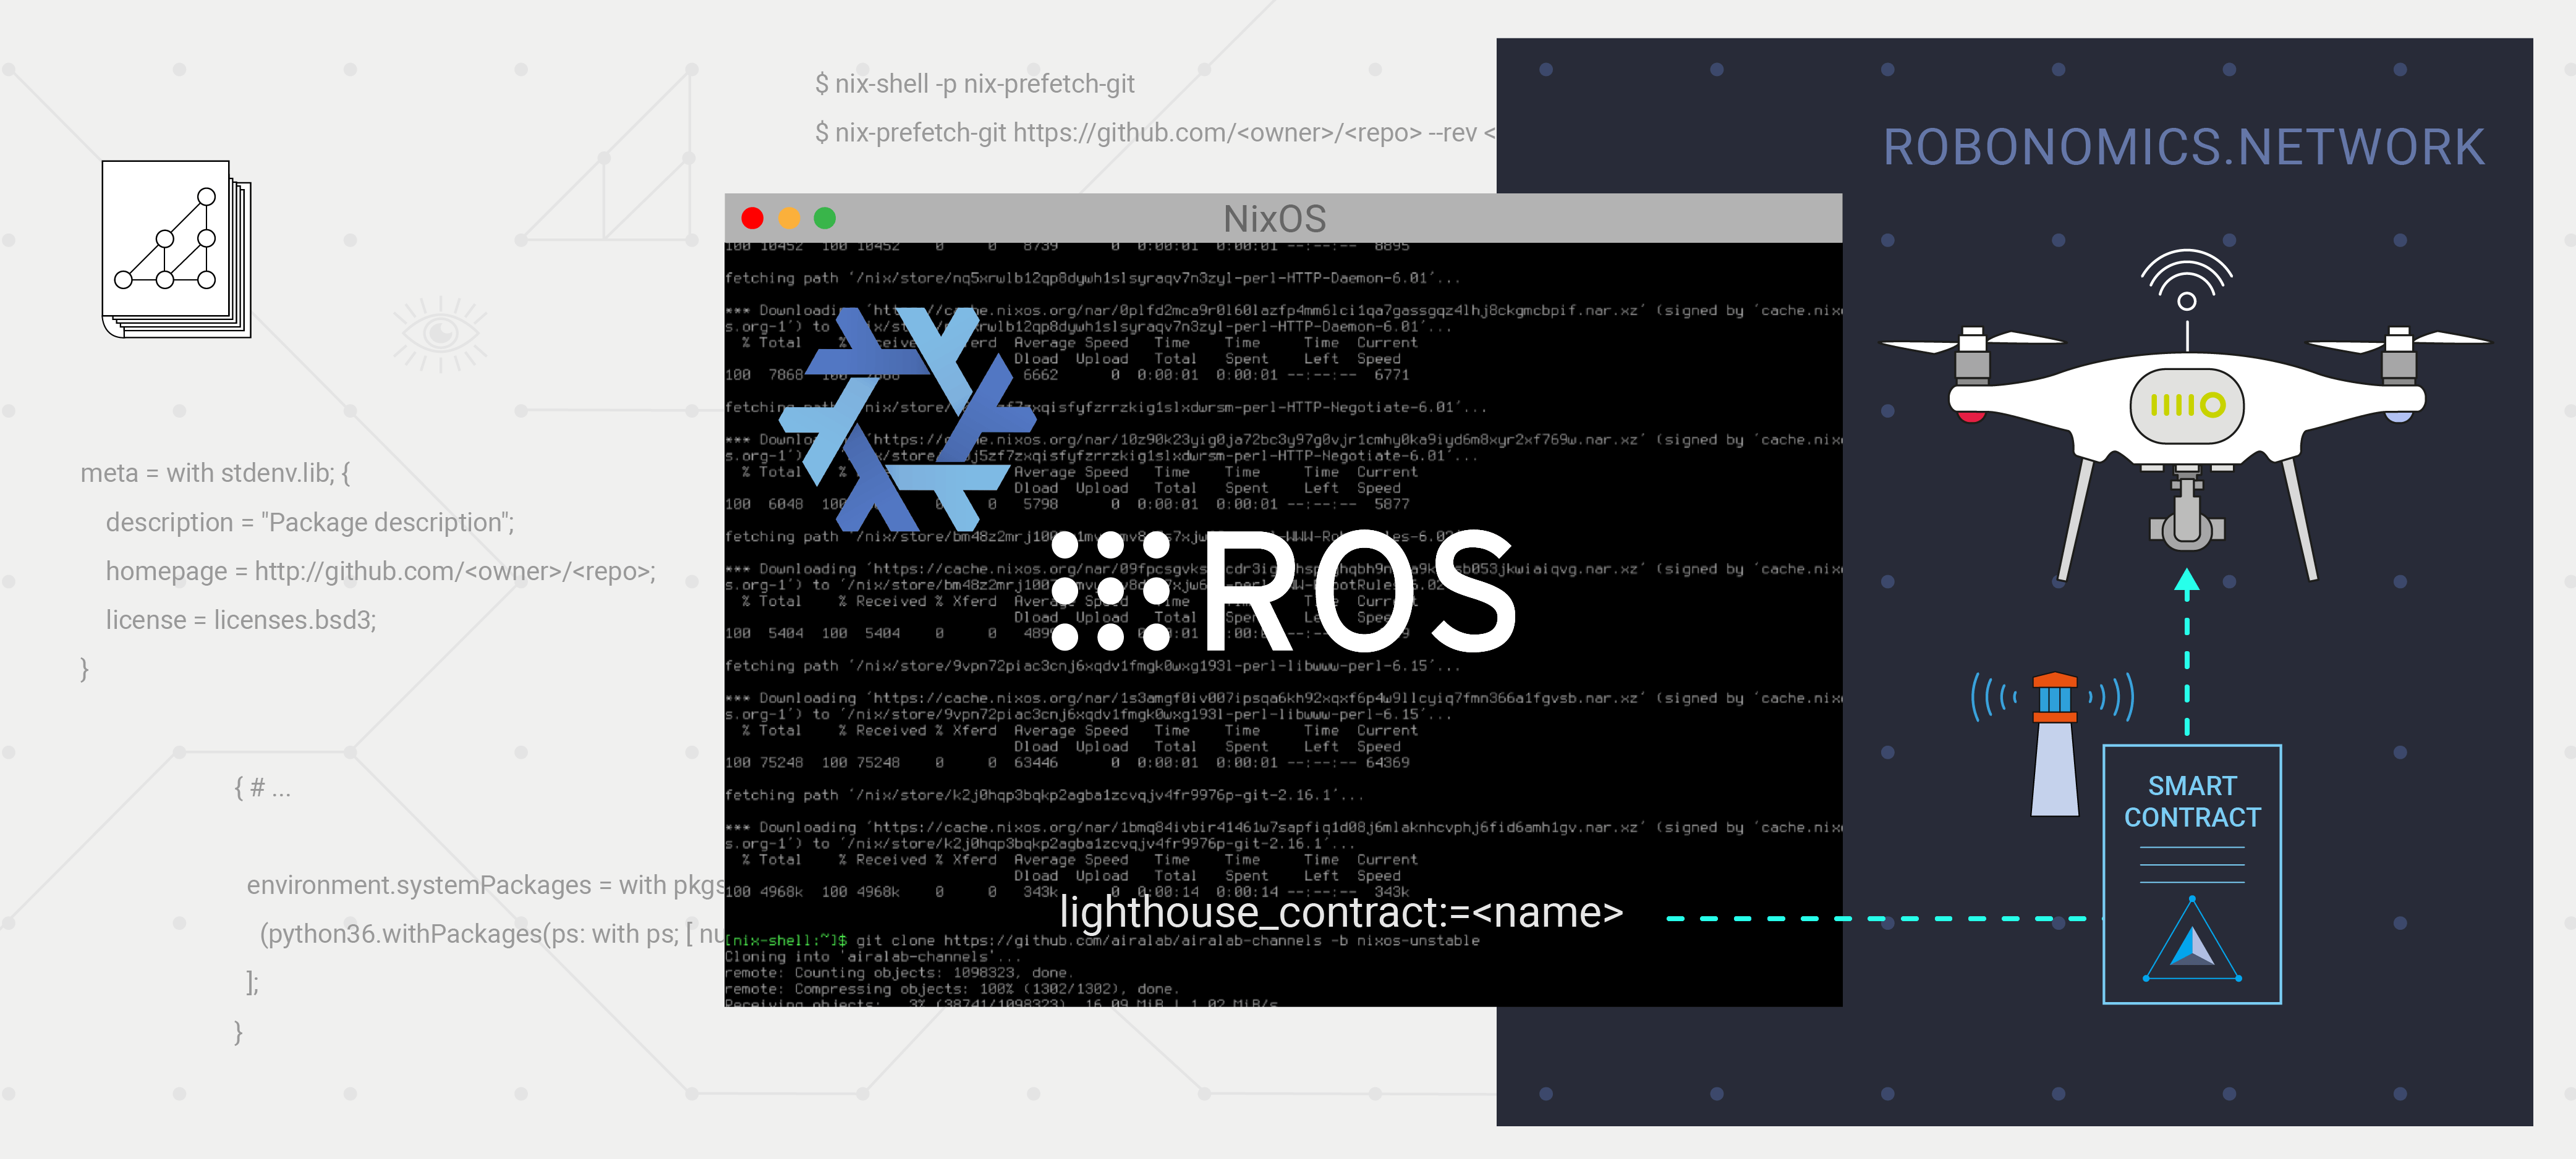
Task: Click the Wi-Fi signal icon above the drone
Action: pyautogui.click(x=2186, y=280)
